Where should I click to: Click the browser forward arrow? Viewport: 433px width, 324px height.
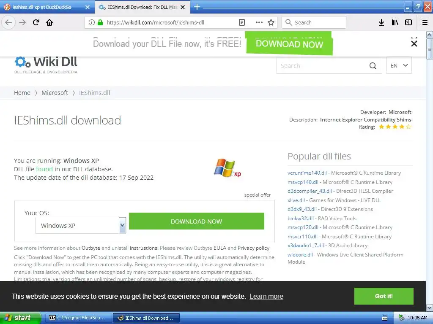[x=22, y=22]
